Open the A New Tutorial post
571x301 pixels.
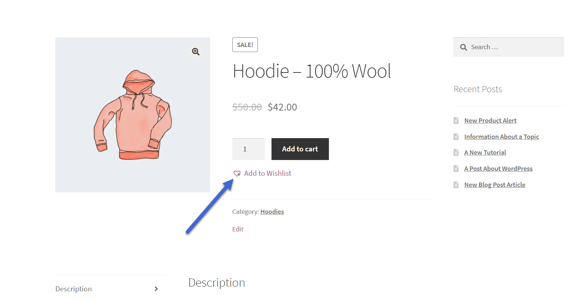coord(485,152)
